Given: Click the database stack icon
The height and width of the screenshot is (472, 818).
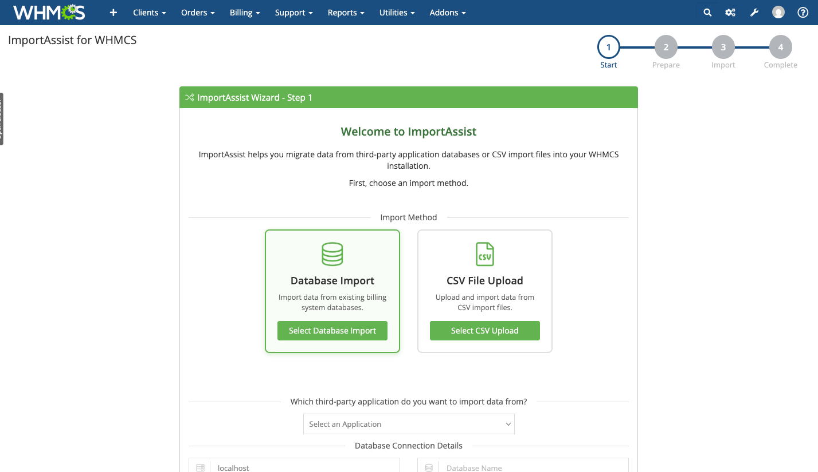Looking at the screenshot, I should (332, 254).
